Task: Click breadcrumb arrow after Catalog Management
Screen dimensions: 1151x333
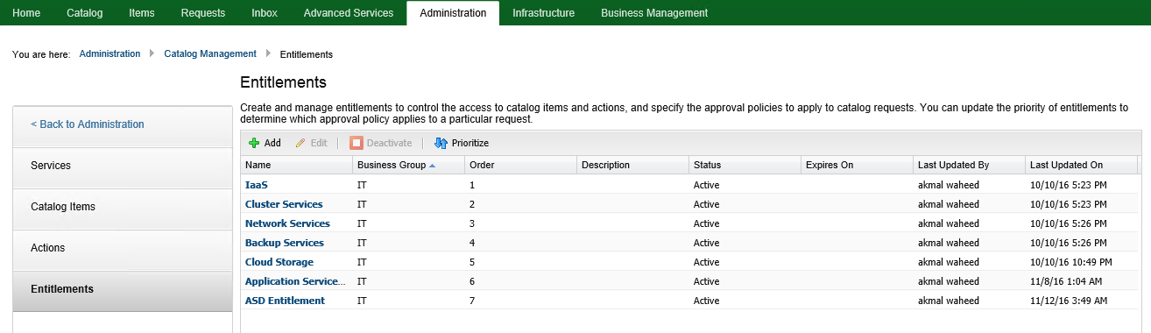Action: [x=268, y=53]
